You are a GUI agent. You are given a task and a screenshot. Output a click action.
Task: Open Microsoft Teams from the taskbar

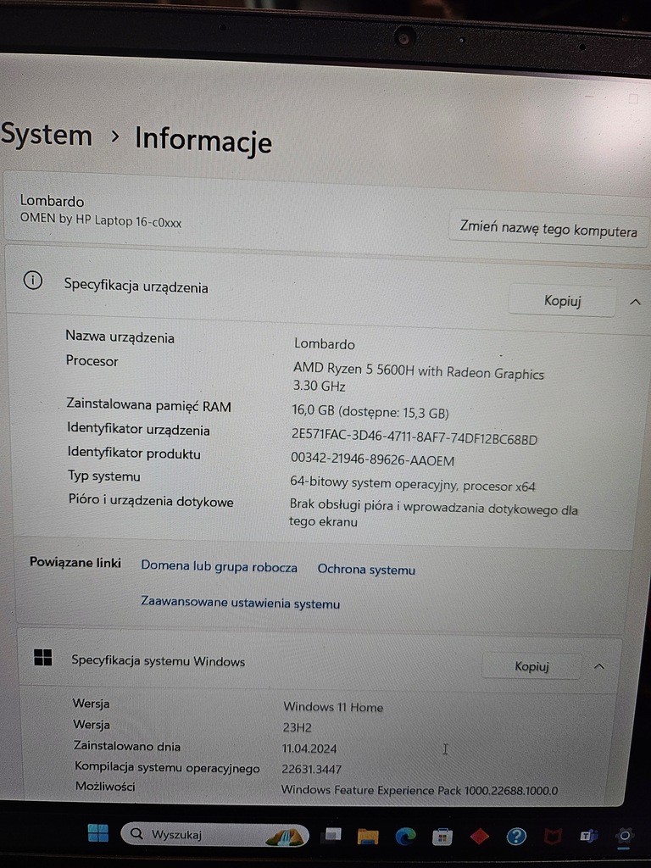(x=588, y=836)
